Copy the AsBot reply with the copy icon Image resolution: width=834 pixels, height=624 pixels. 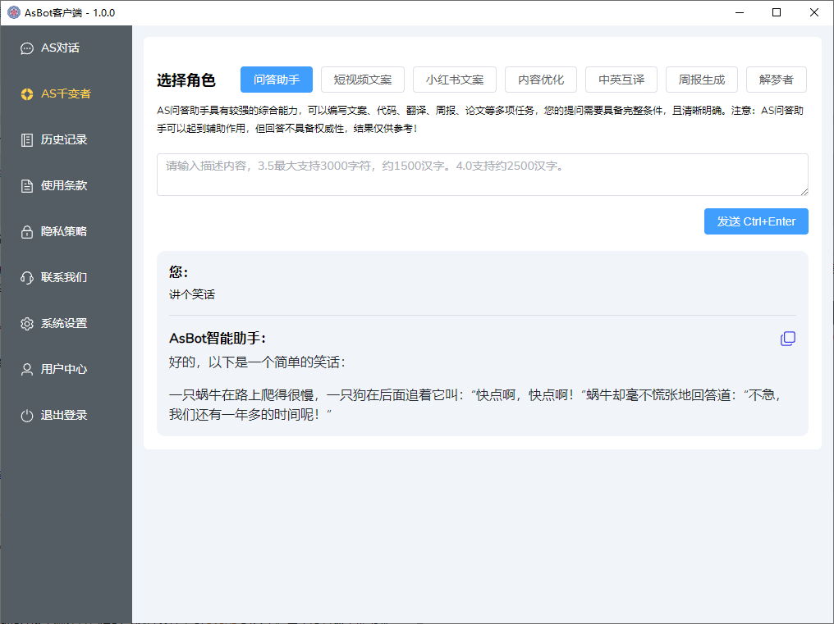point(788,339)
